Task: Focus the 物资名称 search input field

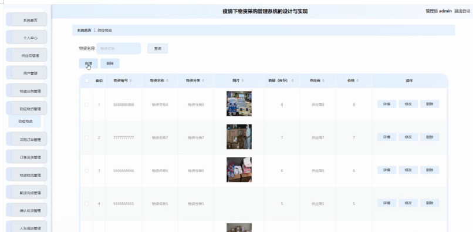Action: click(119, 48)
